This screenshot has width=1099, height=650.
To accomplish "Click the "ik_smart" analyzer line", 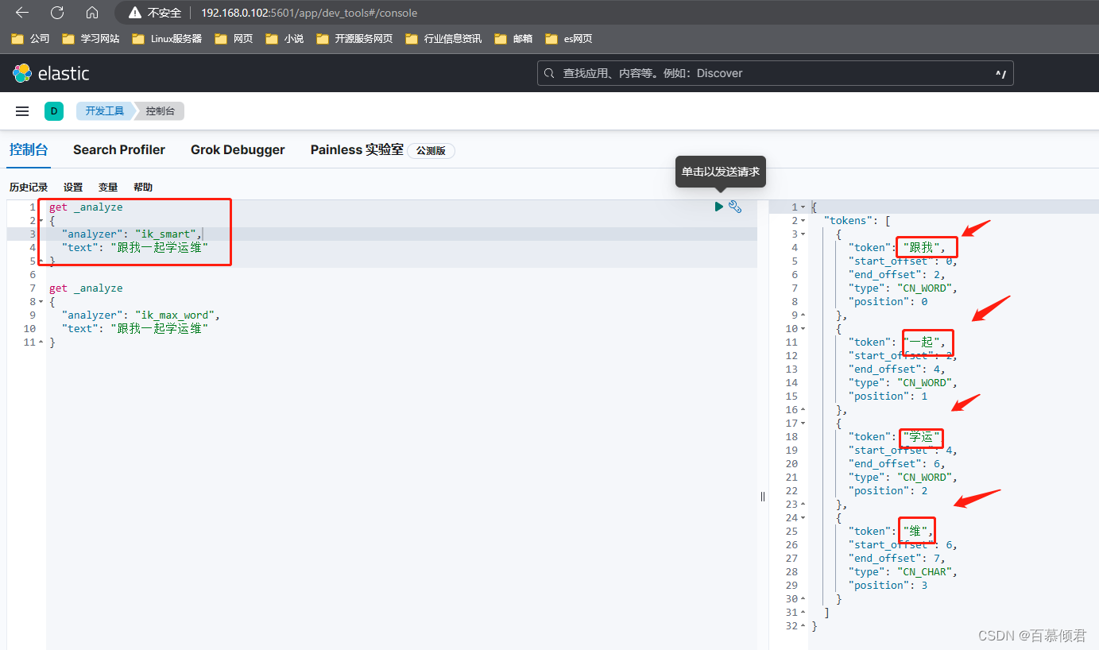I will pos(132,234).
